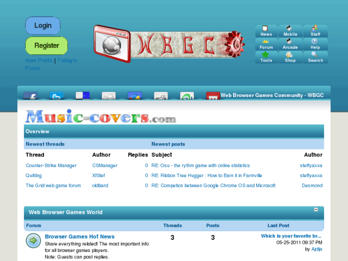348x261 pixels.
Task: Collapse the Web Browser Games World category
Action: [316, 210]
